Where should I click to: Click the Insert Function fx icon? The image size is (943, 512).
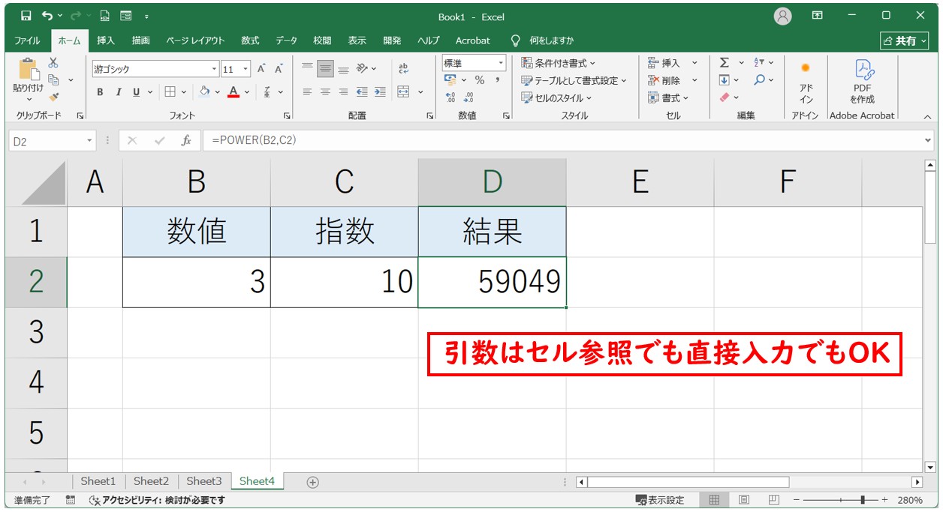186,141
